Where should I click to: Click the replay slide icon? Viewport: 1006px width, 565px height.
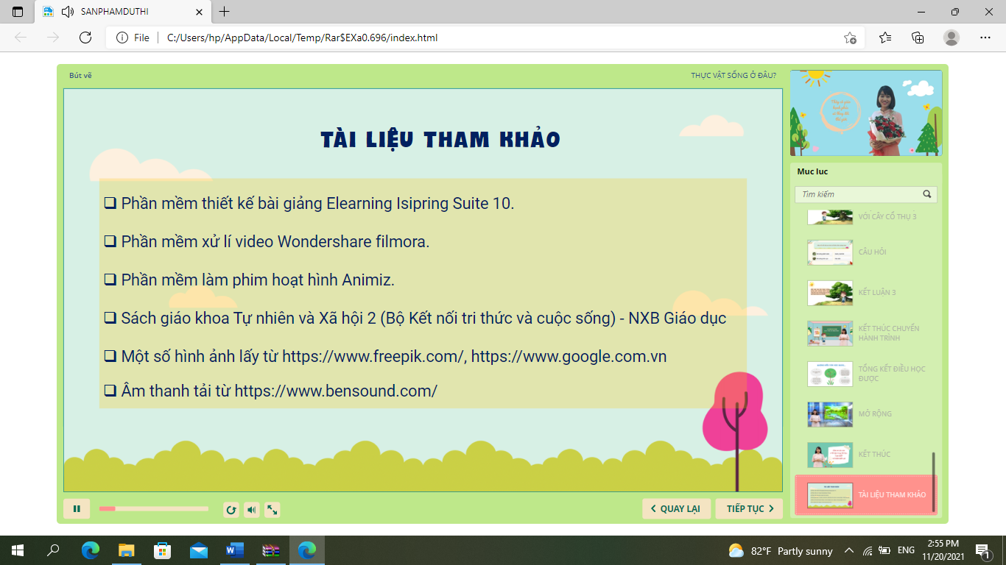(231, 510)
